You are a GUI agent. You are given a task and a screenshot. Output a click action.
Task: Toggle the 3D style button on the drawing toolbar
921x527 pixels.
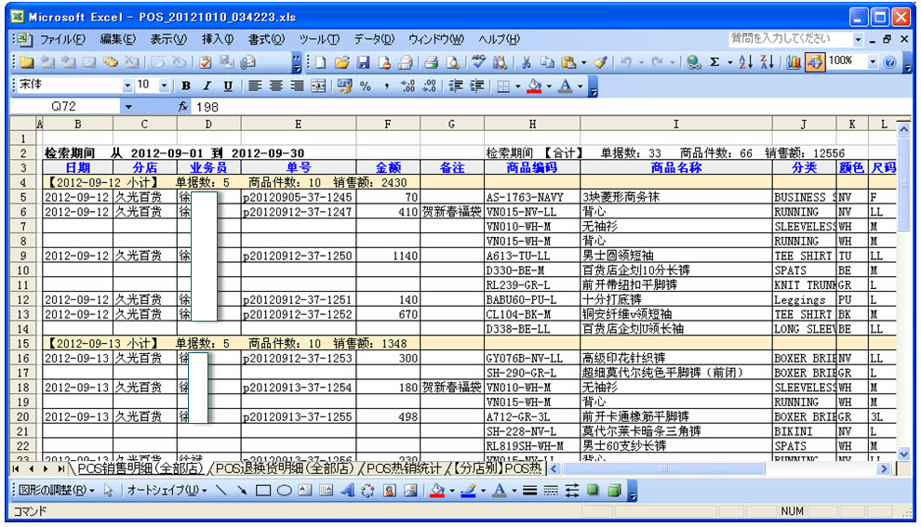point(614,491)
